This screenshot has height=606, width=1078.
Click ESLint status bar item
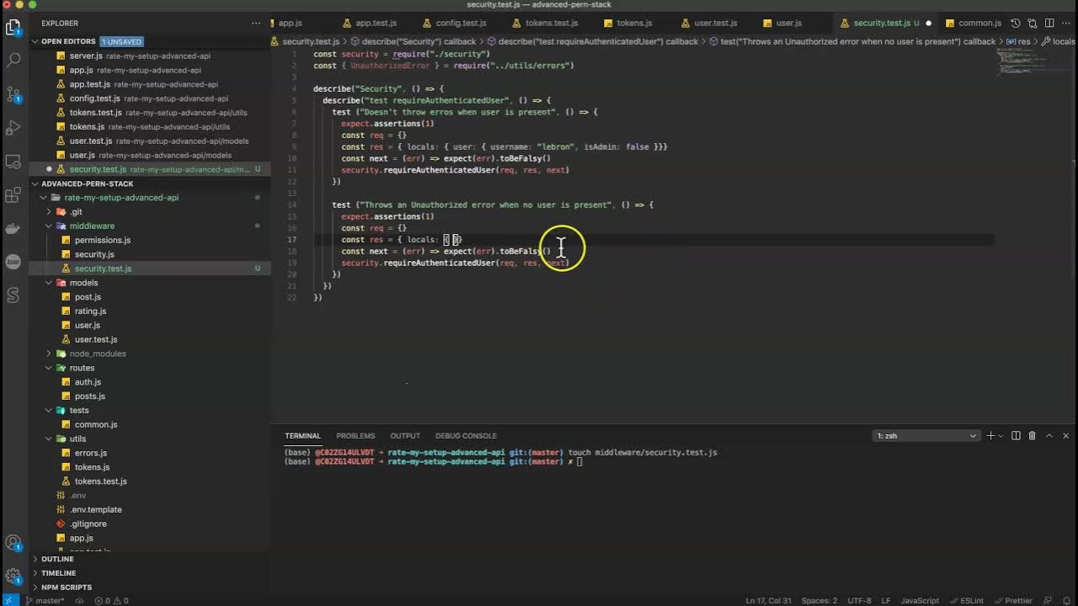click(966, 600)
